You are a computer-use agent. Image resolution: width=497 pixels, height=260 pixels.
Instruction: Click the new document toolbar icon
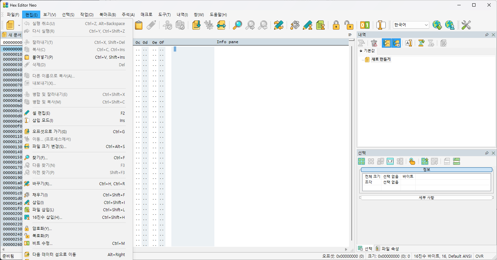pyautogui.click(x=10, y=25)
